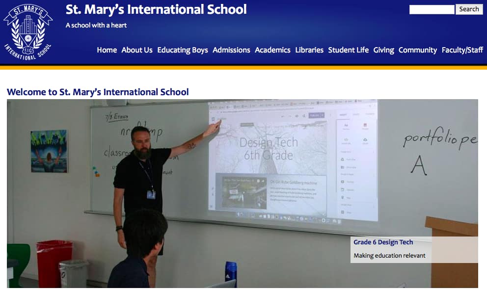Open the Libraries section
The image size is (487, 290).
coord(309,50)
